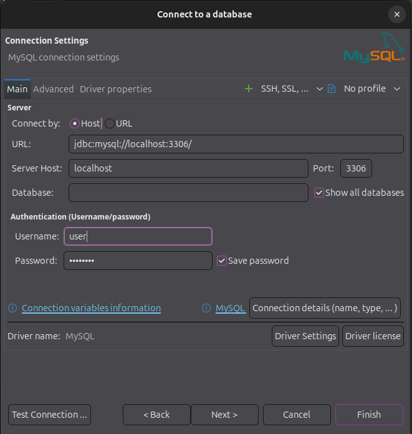Open Driver Settings
Image resolution: width=412 pixels, height=434 pixels.
[x=305, y=336]
